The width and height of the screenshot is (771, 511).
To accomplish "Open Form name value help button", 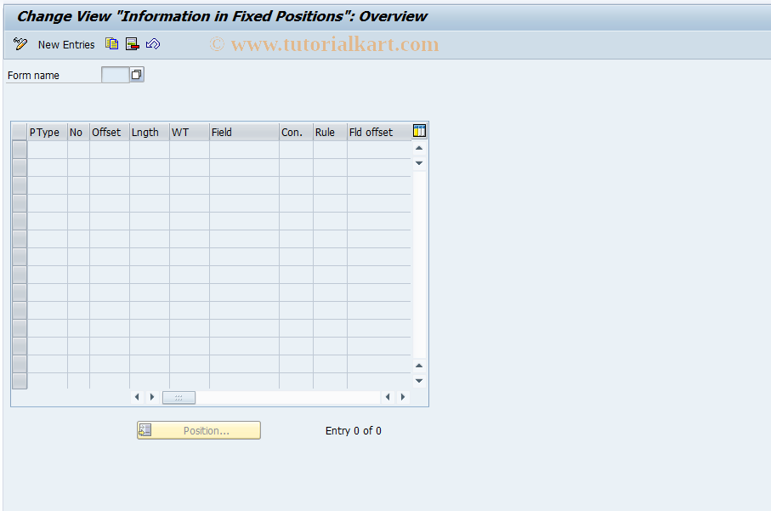I will click(137, 75).
